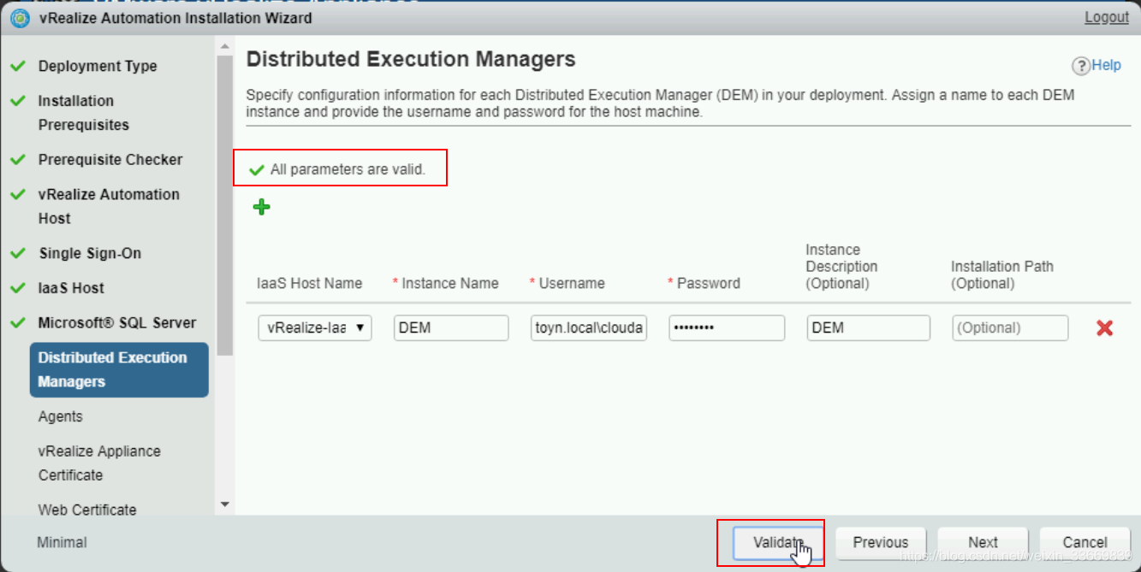The width and height of the screenshot is (1141, 572).
Task: Click the Single Sign-On green checkmark
Action: [x=18, y=253]
